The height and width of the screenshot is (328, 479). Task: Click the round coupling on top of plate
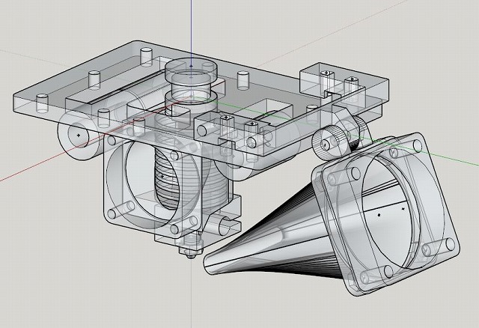pyautogui.click(x=191, y=72)
